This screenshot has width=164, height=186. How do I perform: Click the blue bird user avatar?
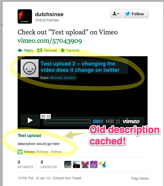103,164
